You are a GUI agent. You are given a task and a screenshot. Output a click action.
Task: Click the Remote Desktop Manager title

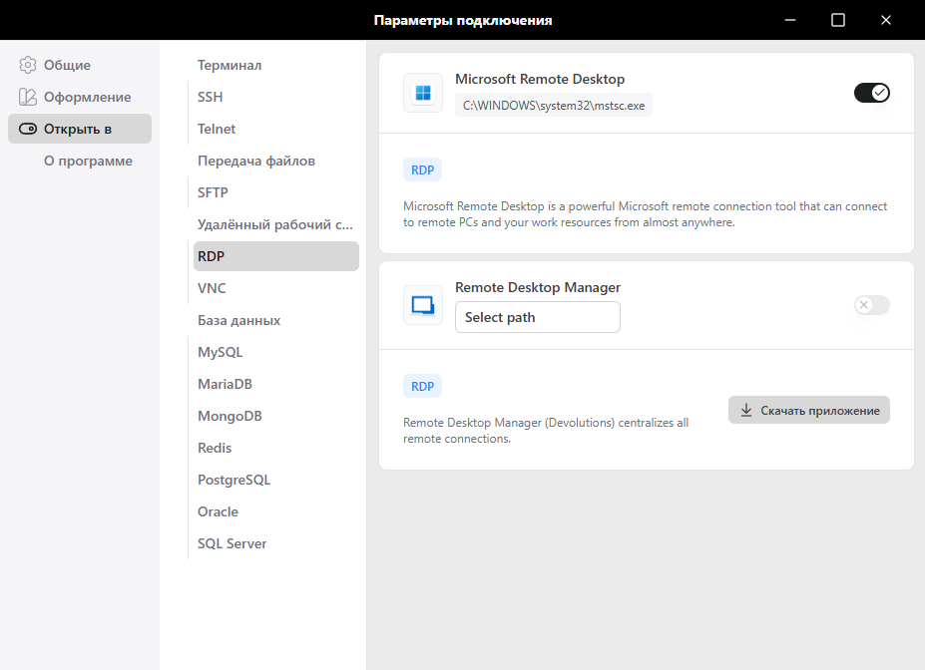pos(538,287)
